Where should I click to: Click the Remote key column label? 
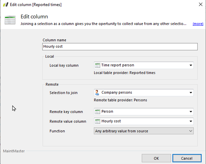(x=66, y=112)
